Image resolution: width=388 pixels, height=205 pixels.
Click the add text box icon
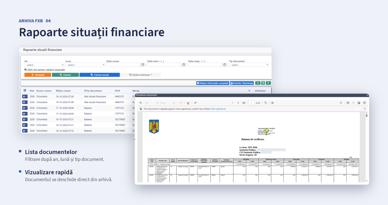pos(181,103)
